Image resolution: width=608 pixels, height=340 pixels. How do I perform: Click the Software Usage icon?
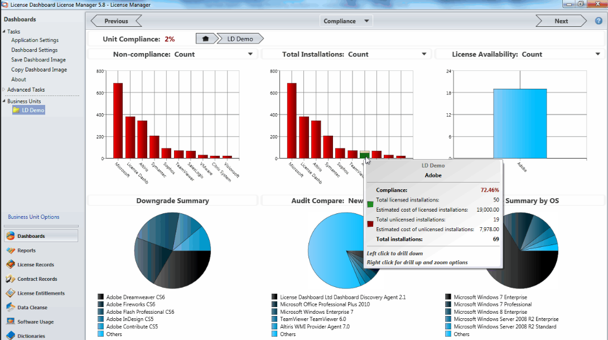click(x=10, y=322)
